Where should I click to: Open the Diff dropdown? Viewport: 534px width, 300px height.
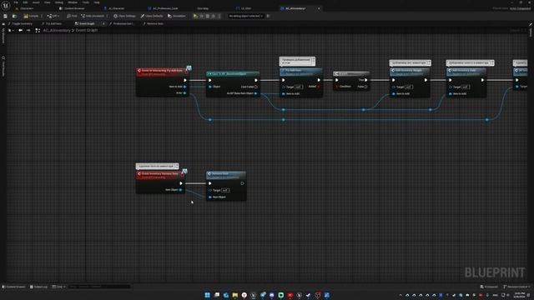pyautogui.click(x=53, y=16)
